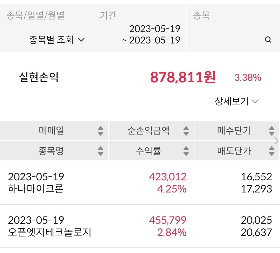Click the 매도단가 column header
The height and width of the screenshot is (253, 280).
click(x=234, y=151)
